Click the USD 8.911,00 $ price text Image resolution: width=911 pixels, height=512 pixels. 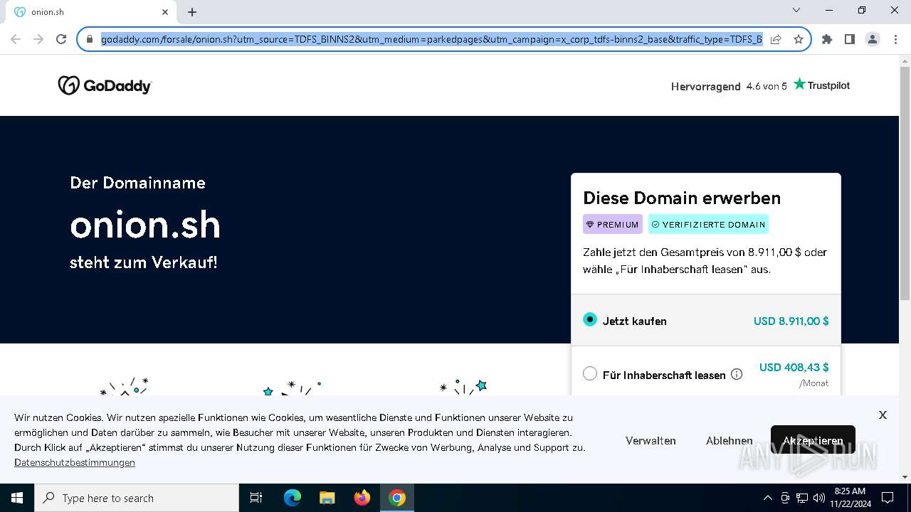coord(791,321)
